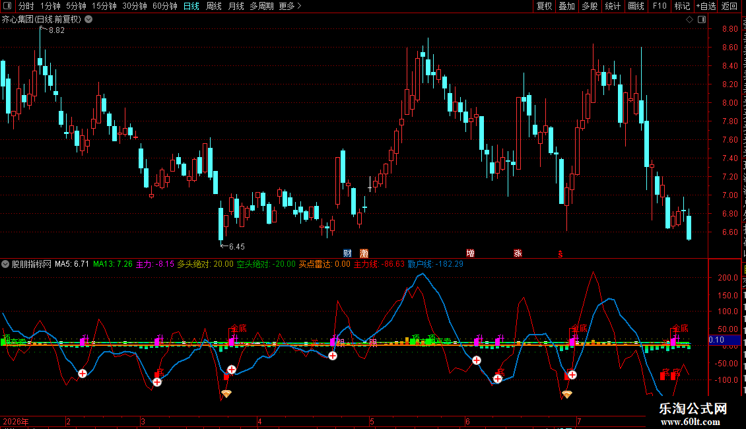The image size is (746, 429).
Task: Click the 增 event marker icon
Action: click(x=471, y=253)
